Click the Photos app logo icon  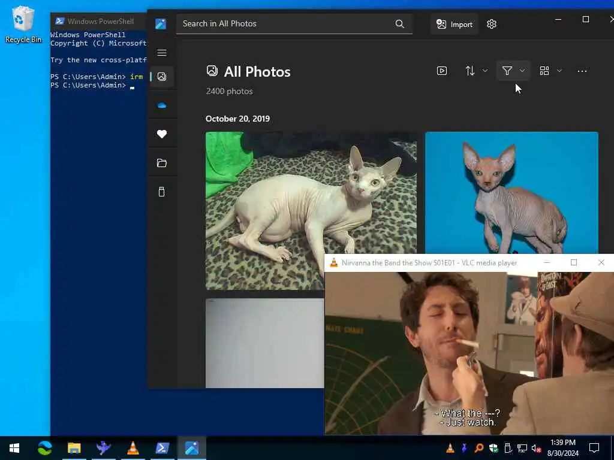pyautogui.click(x=161, y=24)
